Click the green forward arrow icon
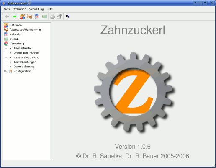Image resolution: width=216 pixels, height=168 pixels. pos(14,16)
